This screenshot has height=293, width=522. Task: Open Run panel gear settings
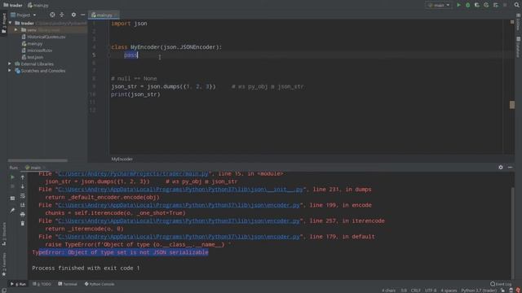click(501, 168)
